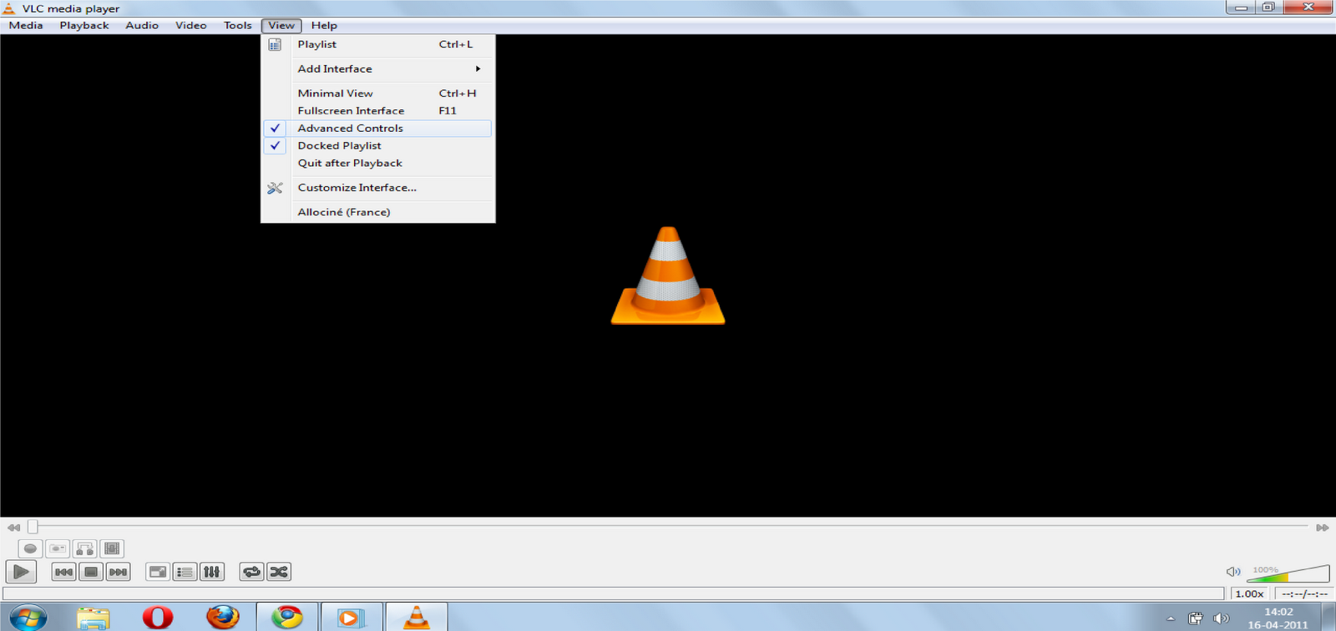
Task: Uncheck Docked Playlist in View menu
Action: (x=378, y=145)
